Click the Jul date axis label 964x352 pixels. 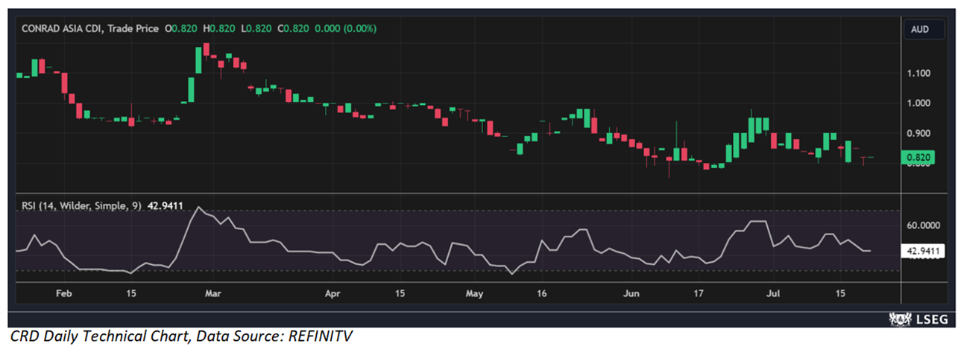coord(773,294)
